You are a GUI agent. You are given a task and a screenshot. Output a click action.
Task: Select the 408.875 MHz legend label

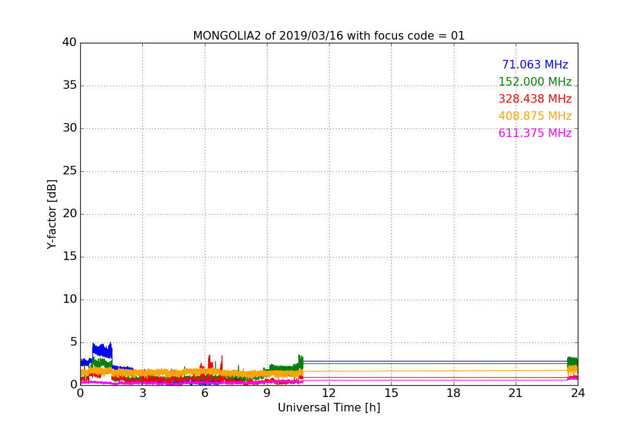pyautogui.click(x=535, y=116)
